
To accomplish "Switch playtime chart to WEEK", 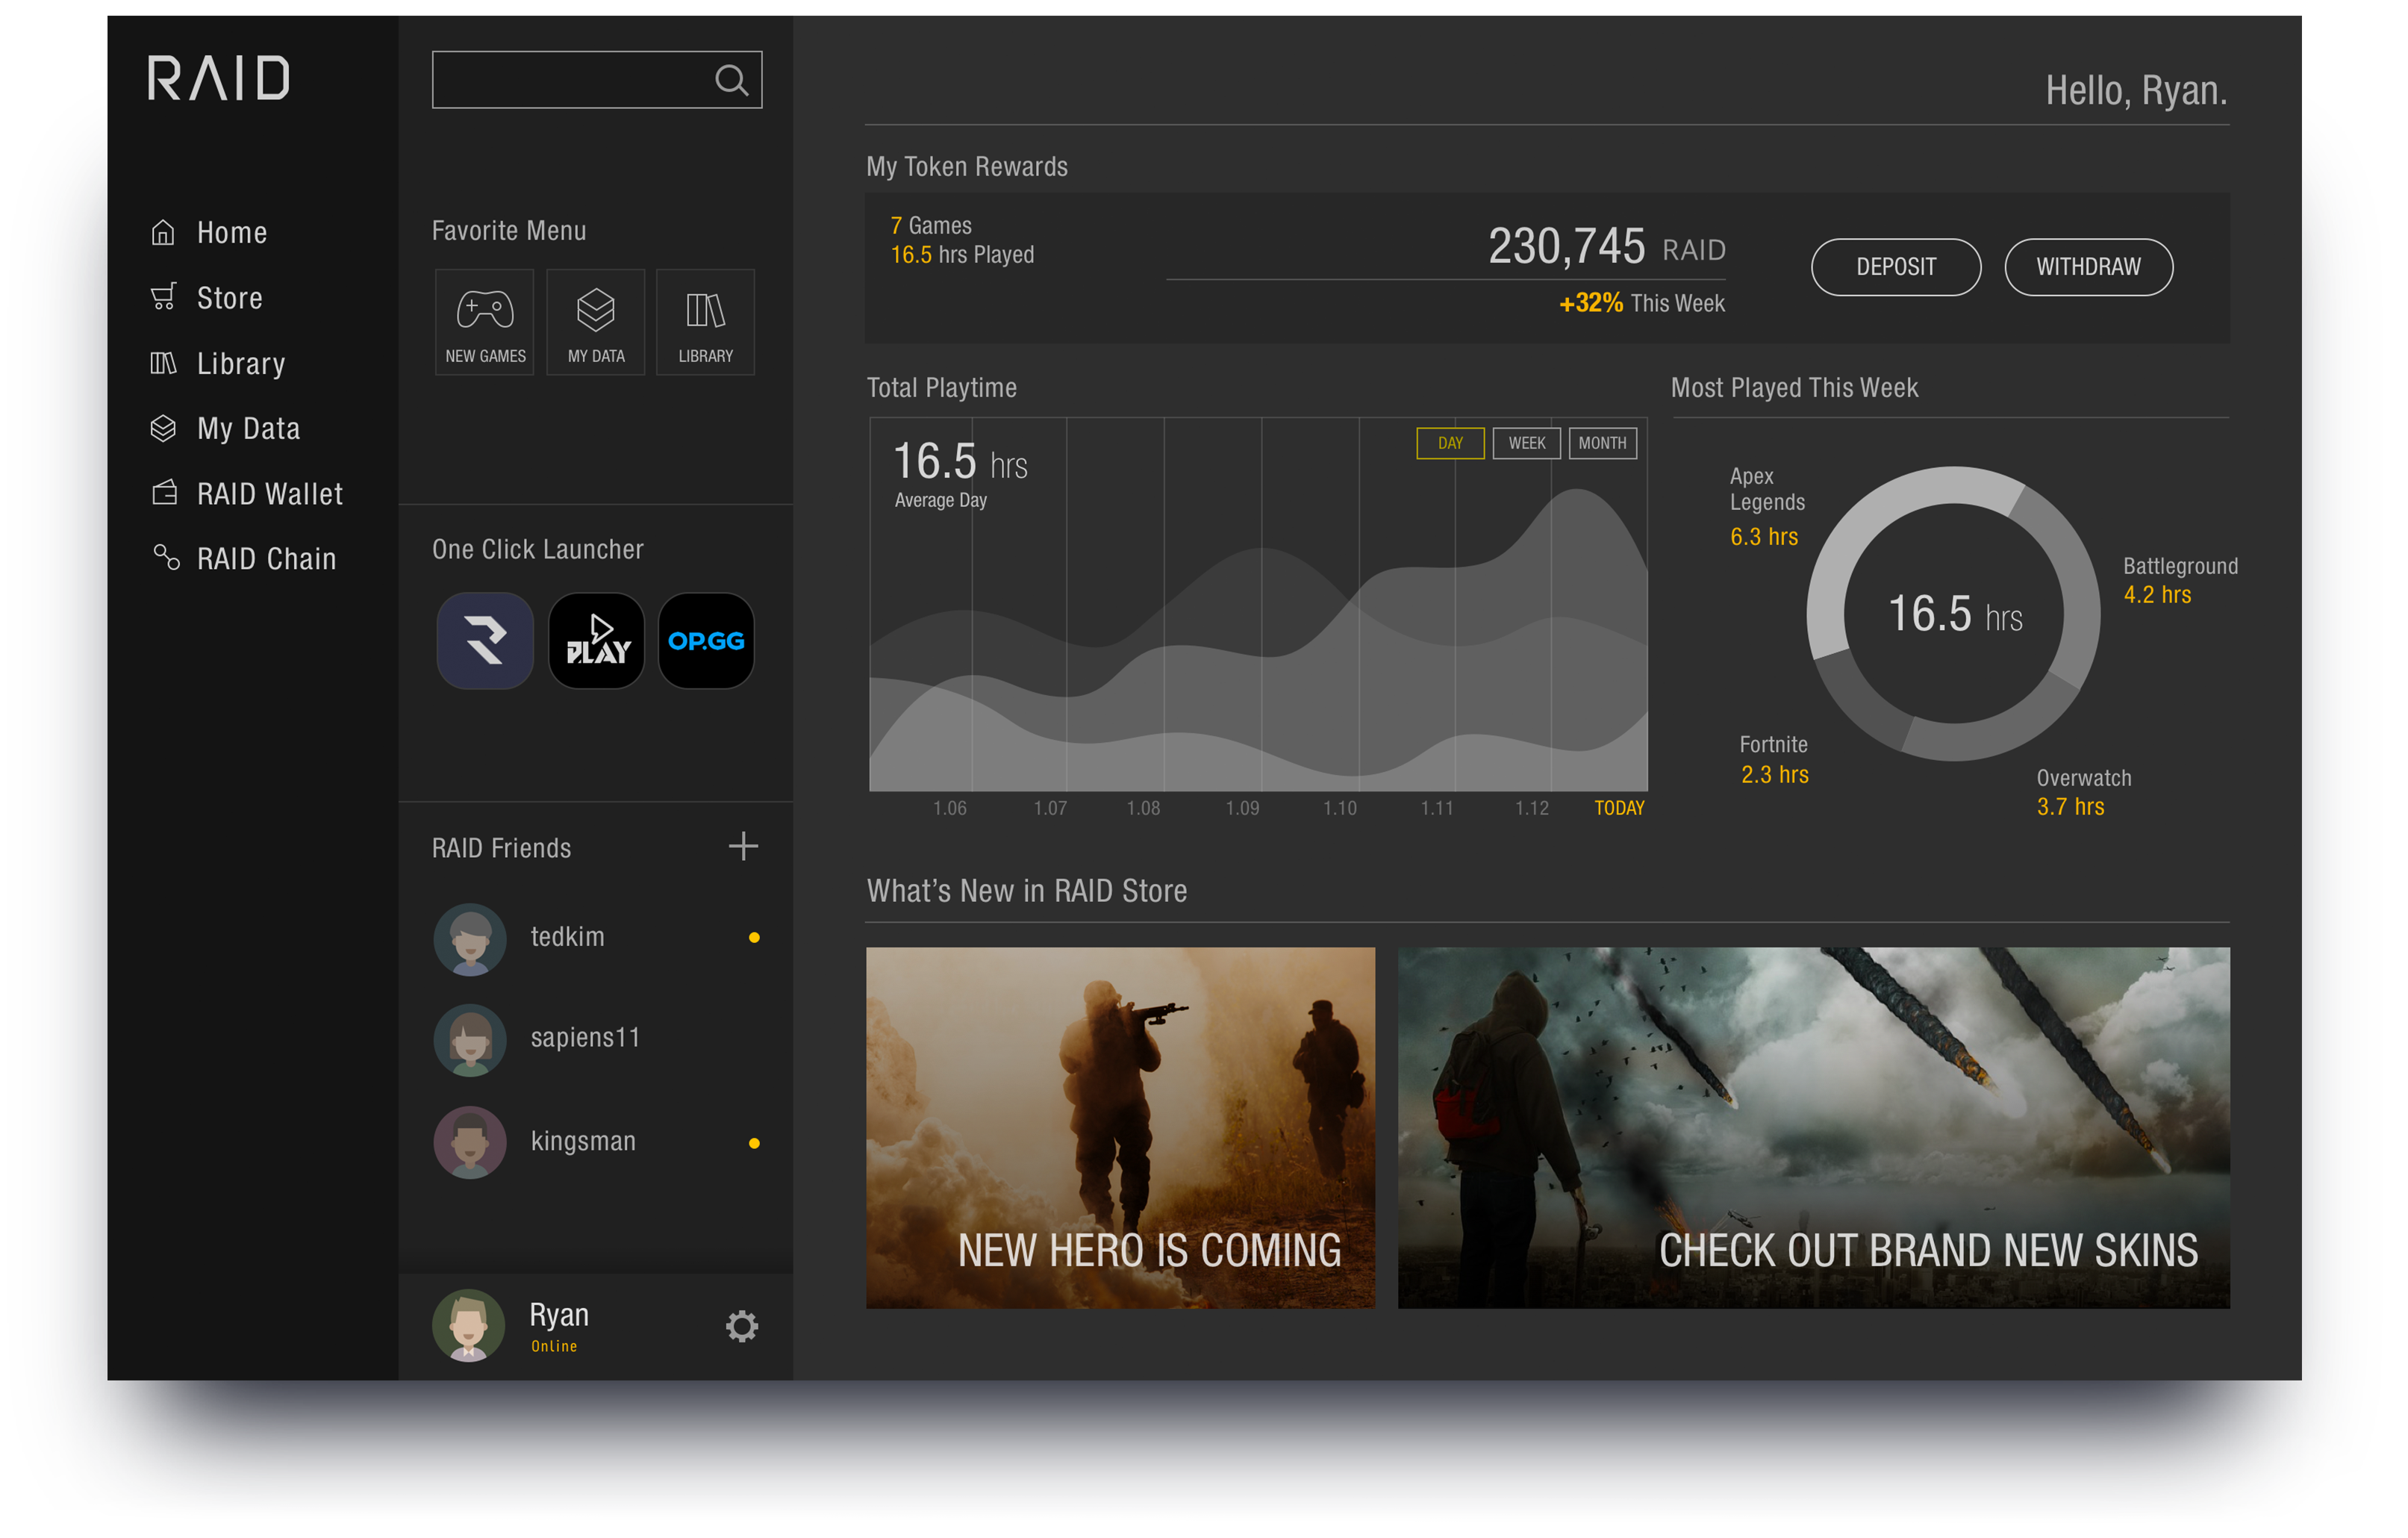I will (1526, 443).
